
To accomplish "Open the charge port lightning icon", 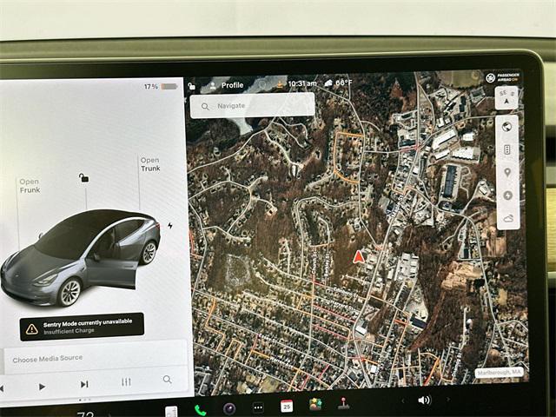I will 170,226.
